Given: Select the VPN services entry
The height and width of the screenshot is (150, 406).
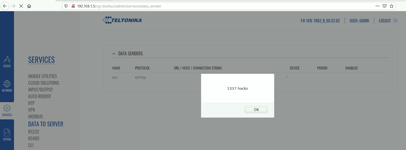Looking at the screenshot, I should point(31,110).
